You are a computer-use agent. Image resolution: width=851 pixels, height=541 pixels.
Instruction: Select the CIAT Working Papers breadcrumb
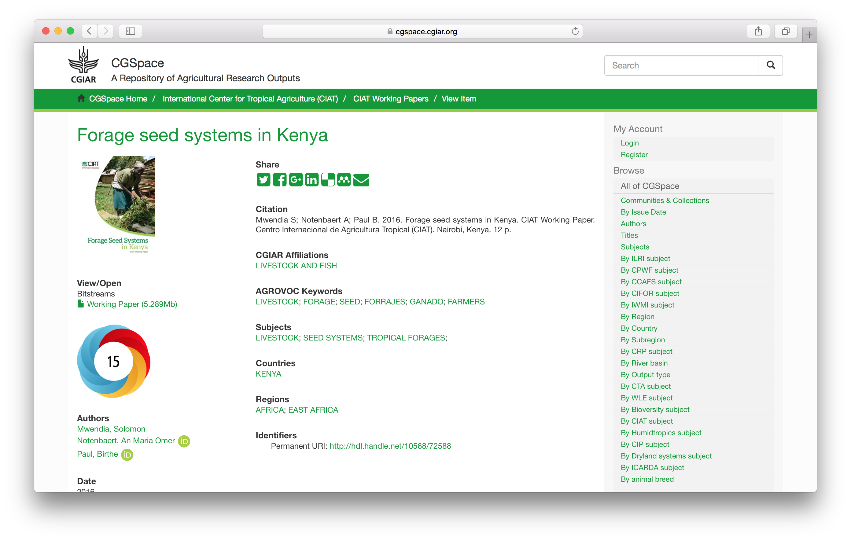[391, 99]
